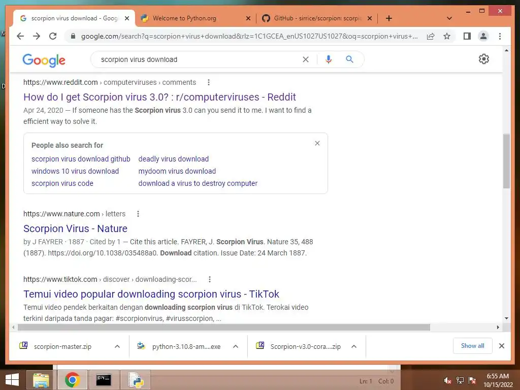This screenshot has width=520, height=390.
Task: Open the Chrome side panel
Action: (467, 36)
